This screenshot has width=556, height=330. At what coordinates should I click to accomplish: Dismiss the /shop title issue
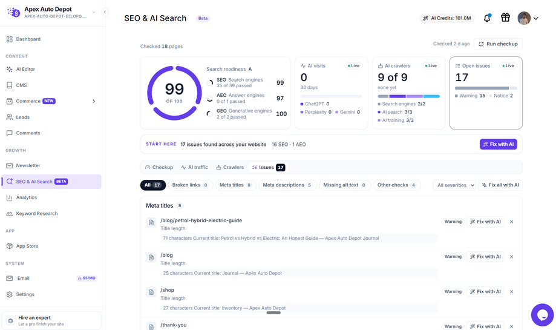coord(512,292)
